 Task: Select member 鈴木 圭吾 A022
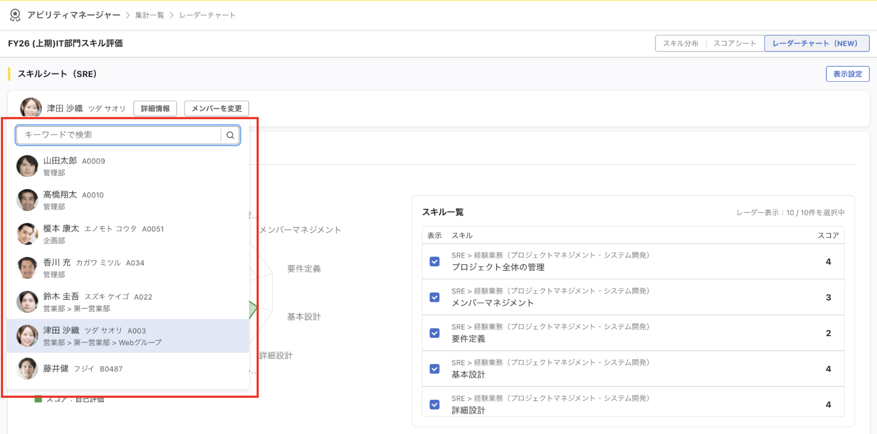(128, 302)
